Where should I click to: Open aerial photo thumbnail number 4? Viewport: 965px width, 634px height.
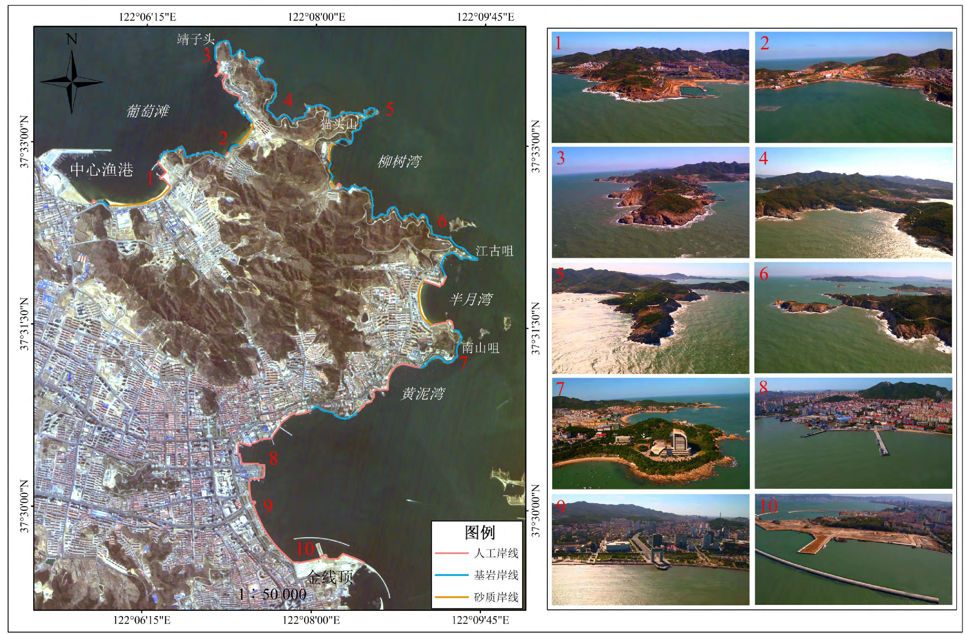pyautogui.click(x=854, y=202)
